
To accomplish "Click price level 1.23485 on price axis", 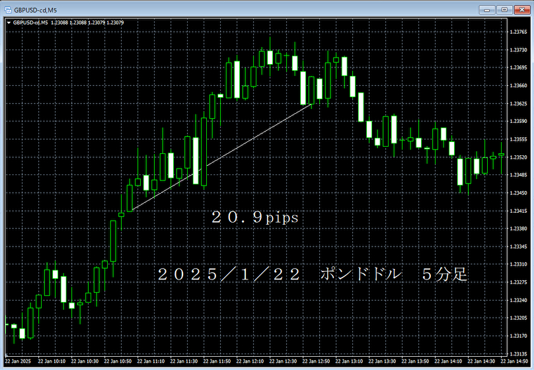I will click(x=518, y=175).
